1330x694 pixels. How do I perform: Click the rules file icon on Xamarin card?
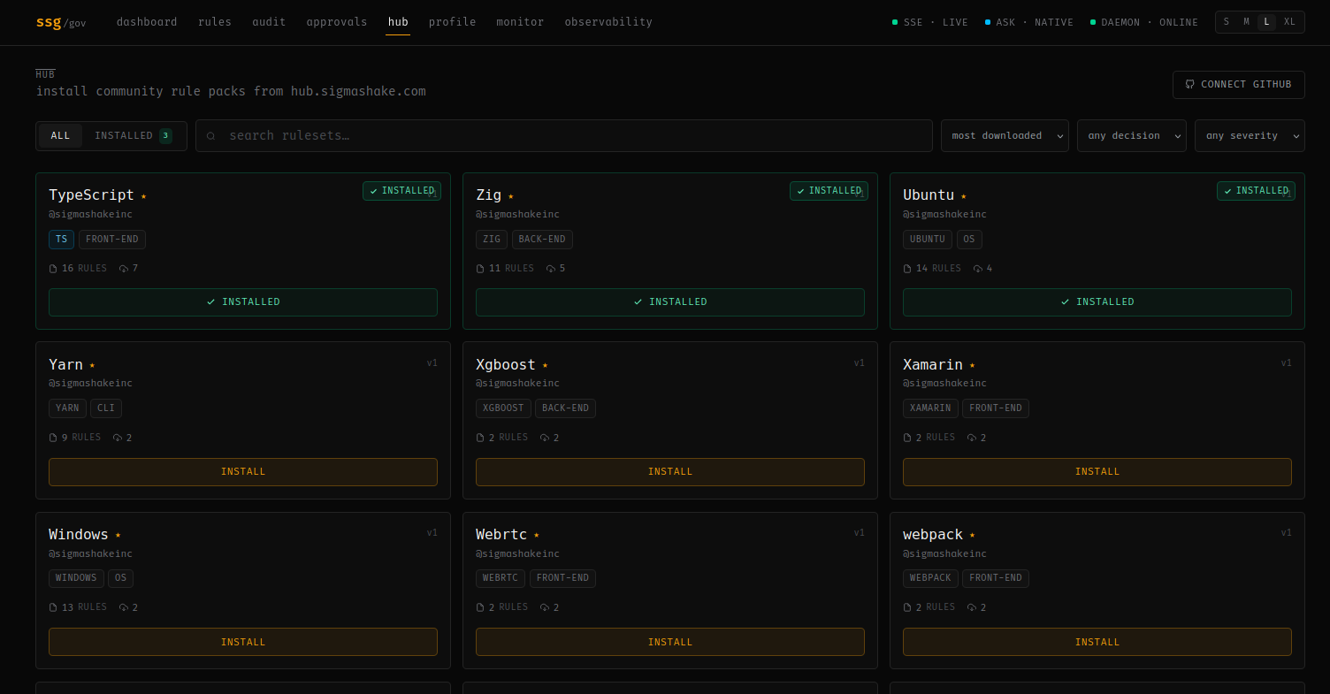(x=907, y=438)
